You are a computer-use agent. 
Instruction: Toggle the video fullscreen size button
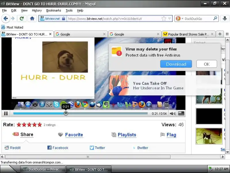[x=181, y=113]
